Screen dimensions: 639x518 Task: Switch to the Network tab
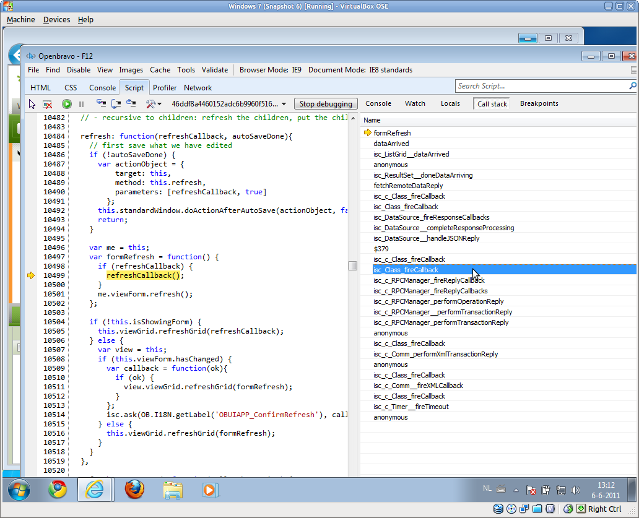click(x=198, y=88)
